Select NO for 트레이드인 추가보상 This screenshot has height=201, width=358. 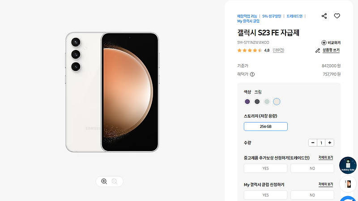[x=312, y=168]
